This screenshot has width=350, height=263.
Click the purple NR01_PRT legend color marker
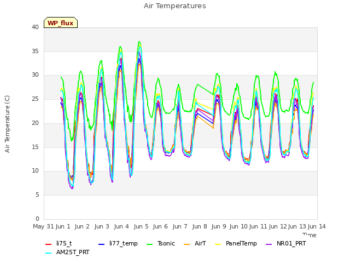point(269,244)
